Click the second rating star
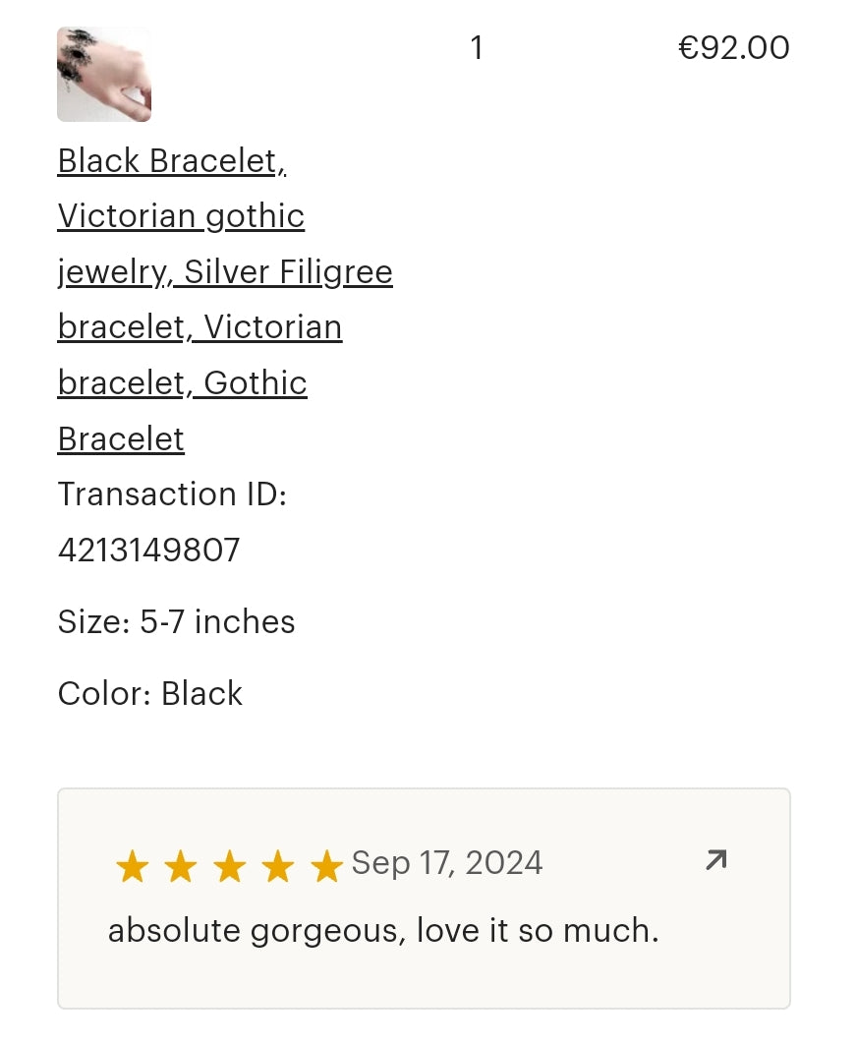This screenshot has width=856, height=1046. pyautogui.click(x=180, y=867)
